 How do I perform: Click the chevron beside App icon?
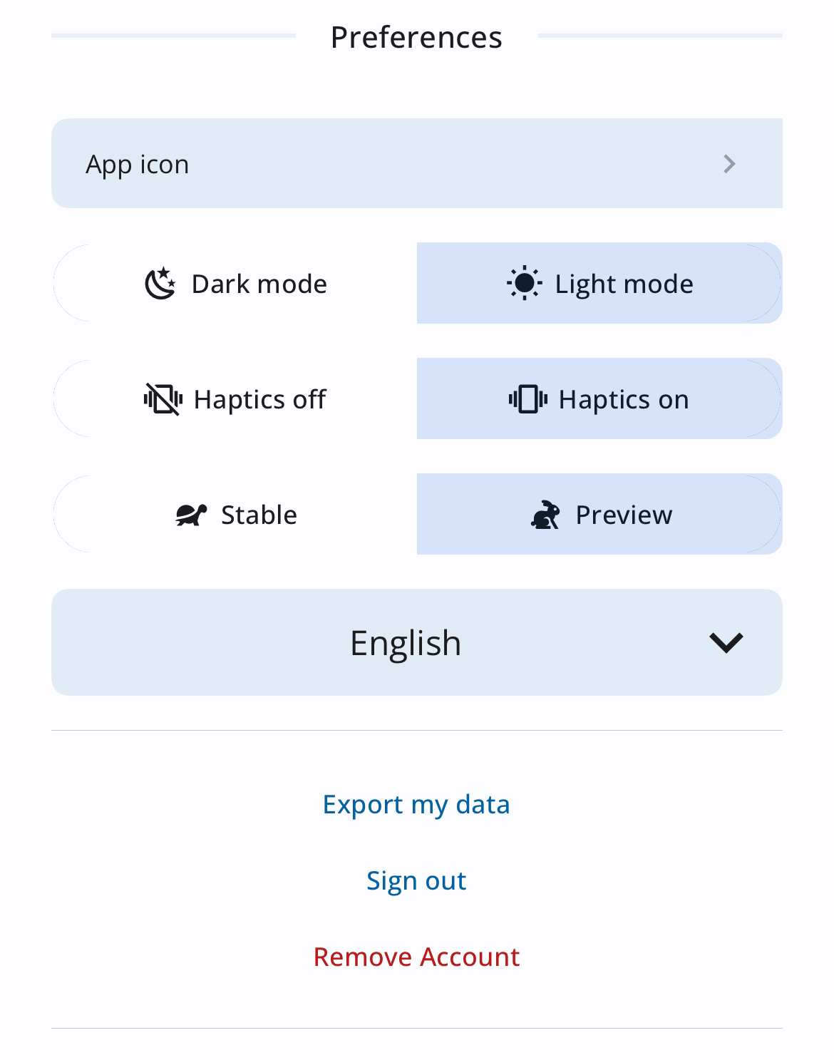click(x=729, y=164)
